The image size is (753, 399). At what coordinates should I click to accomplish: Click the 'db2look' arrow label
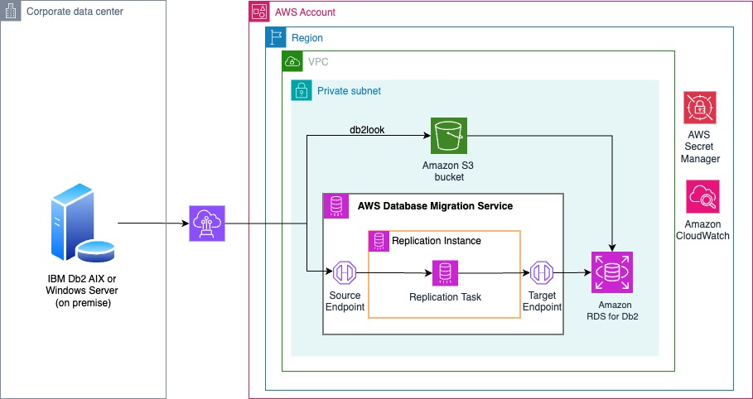366,130
